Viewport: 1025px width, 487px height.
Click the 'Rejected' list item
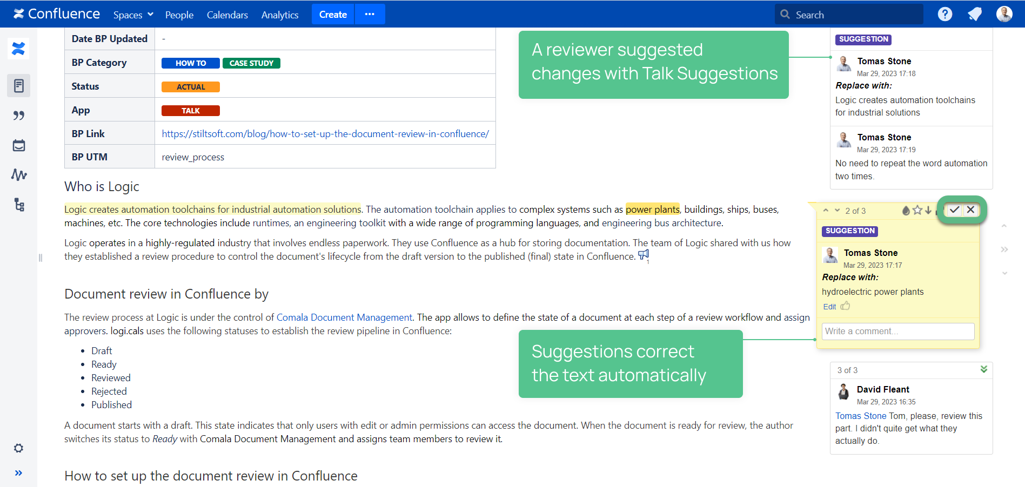(109, 391)
